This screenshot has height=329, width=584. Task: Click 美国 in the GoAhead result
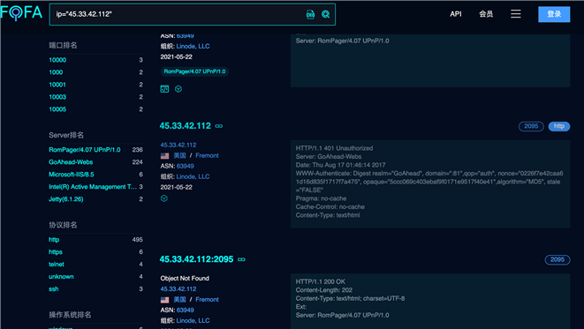[x=179, y=155]
